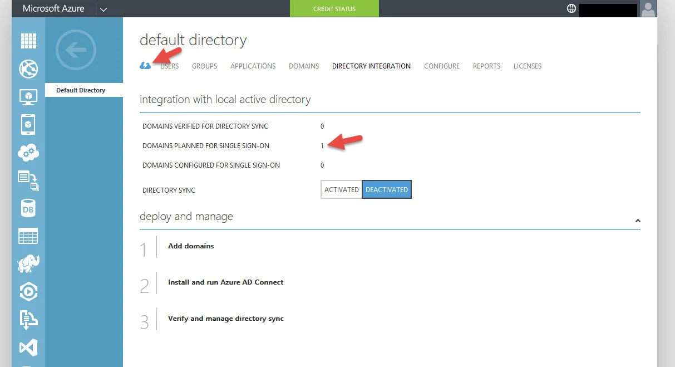Set directory sync to Activated
Image resolution: width=675 pixels, height=367 pixels.
click(342, 189)
